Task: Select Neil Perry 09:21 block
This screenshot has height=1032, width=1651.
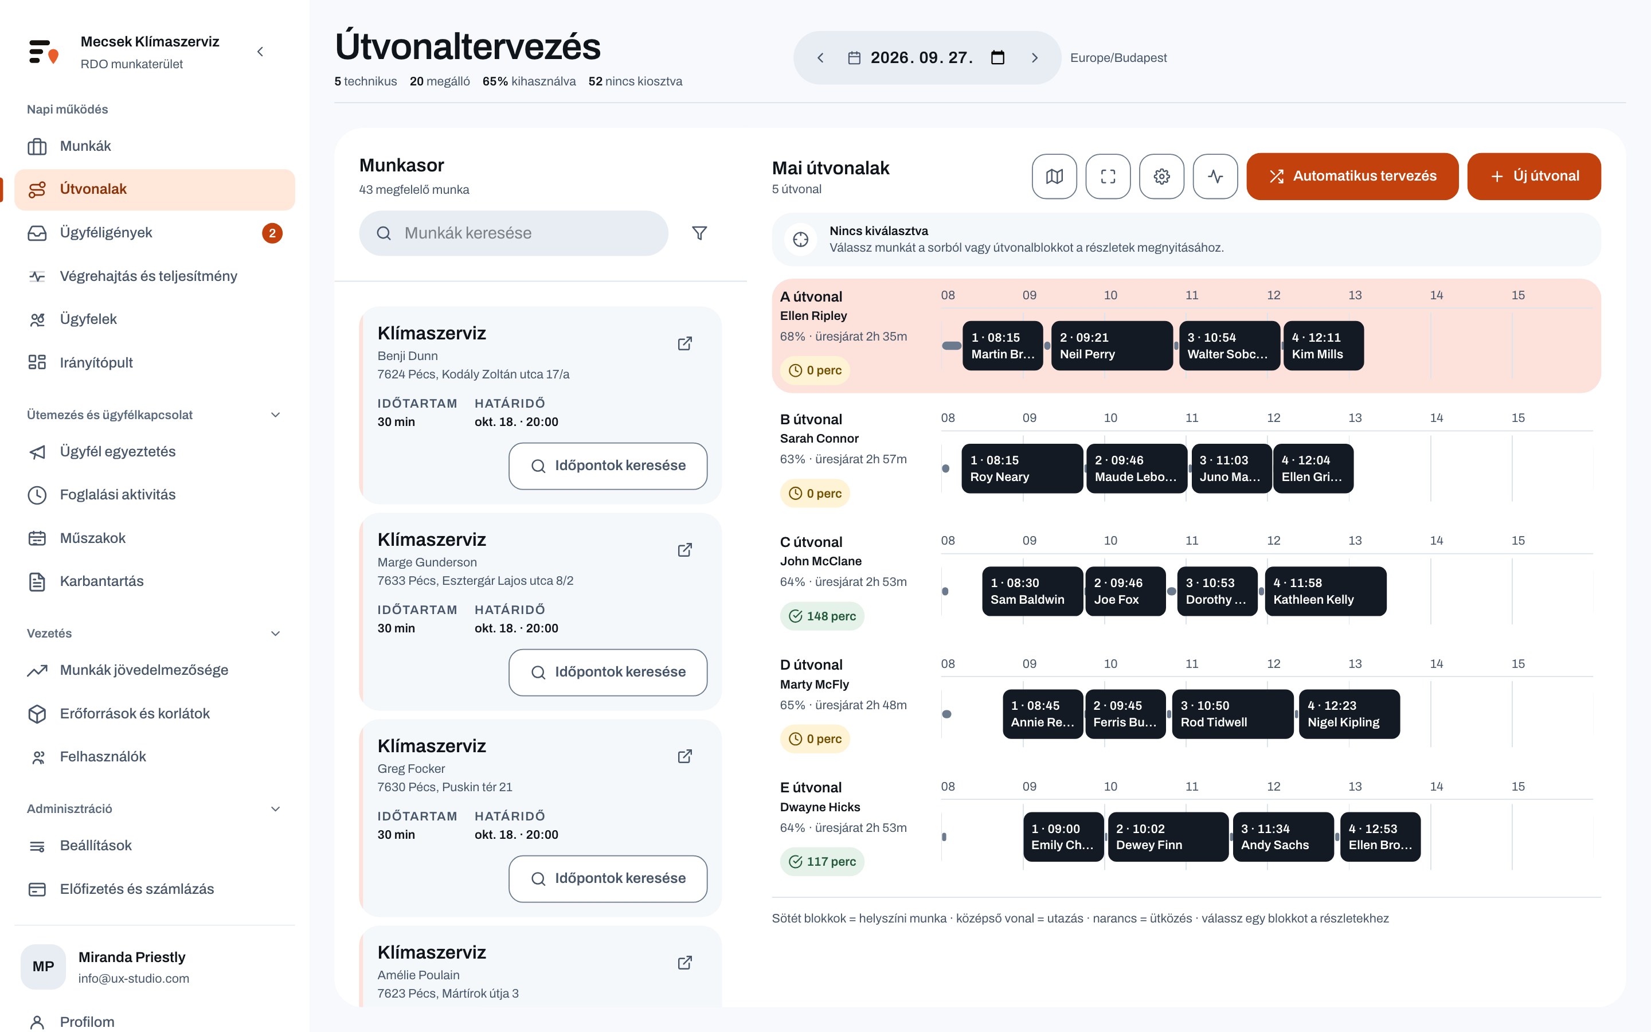Action: coord(1112,346)
